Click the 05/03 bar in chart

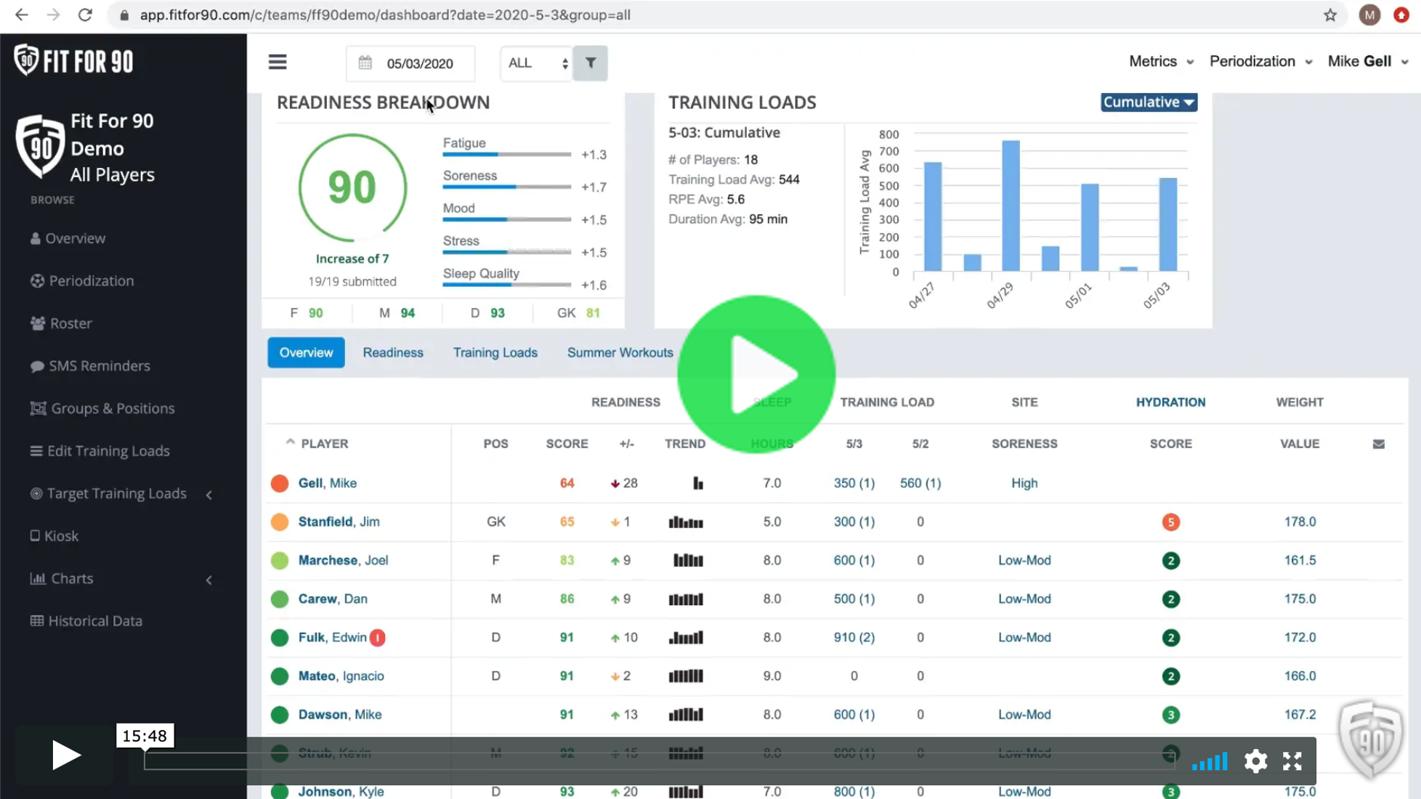(x=1167, y=224)
